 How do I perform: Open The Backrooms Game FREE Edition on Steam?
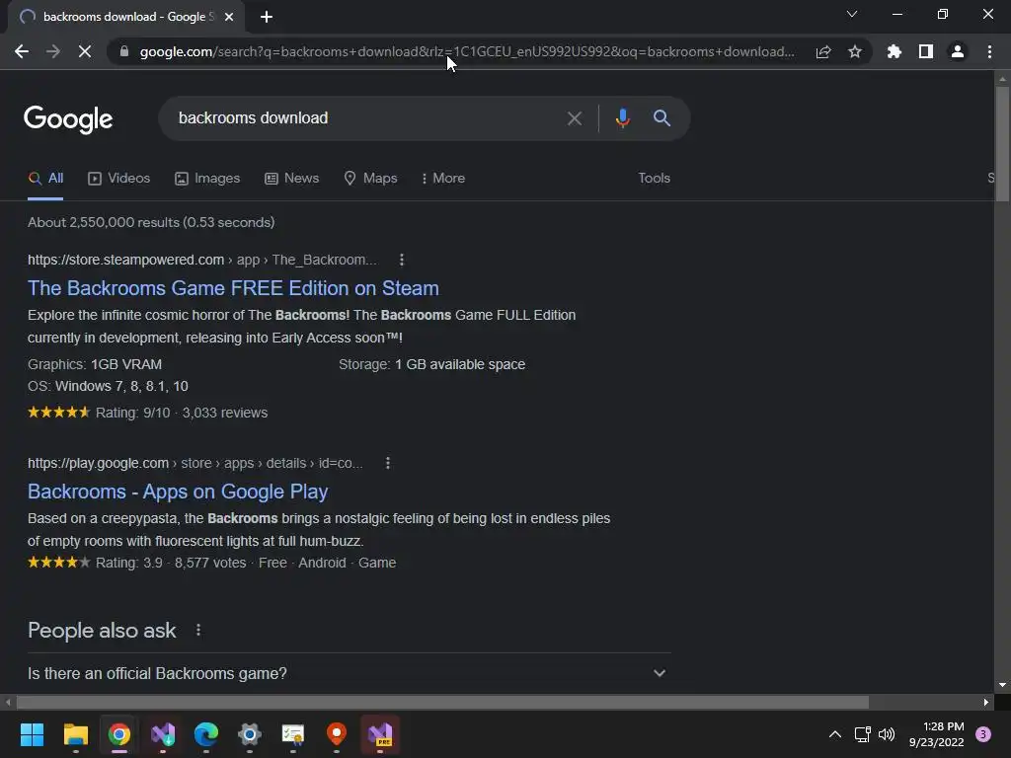click(233, 288)
